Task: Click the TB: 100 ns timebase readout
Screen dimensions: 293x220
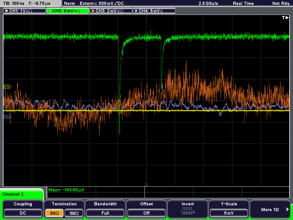Action: coord(14,3)
